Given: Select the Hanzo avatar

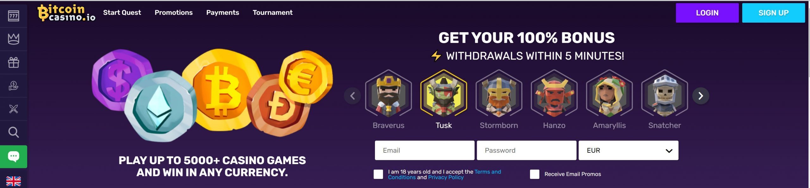Looking at the screenshot, I should point(554,99).
